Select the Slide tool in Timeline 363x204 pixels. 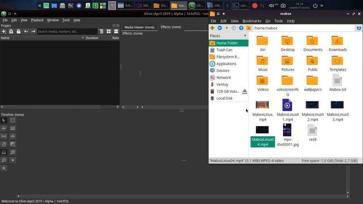pyautogui.click(x=12, y=136)
